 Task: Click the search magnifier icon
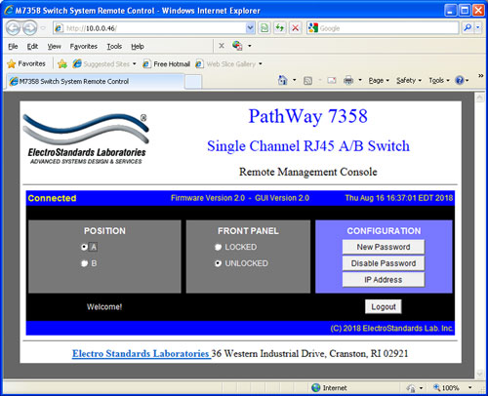[x=468, y=28]
